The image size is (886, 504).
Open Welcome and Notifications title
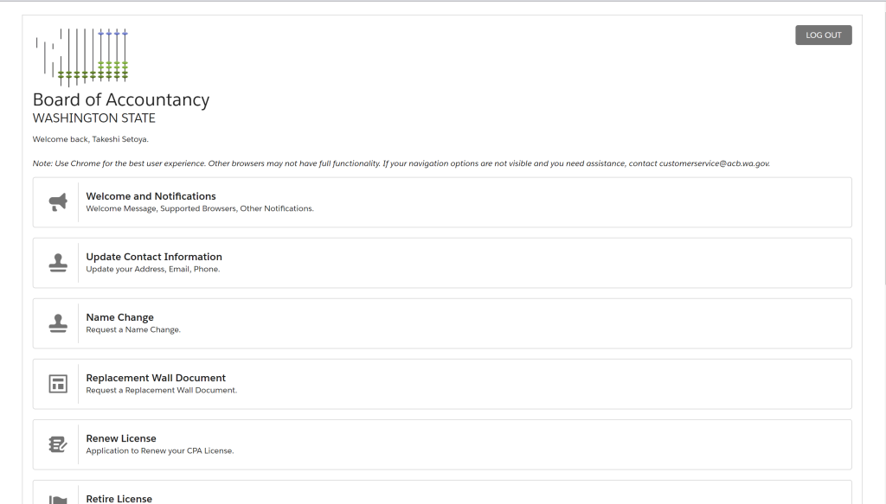point(151,196)
